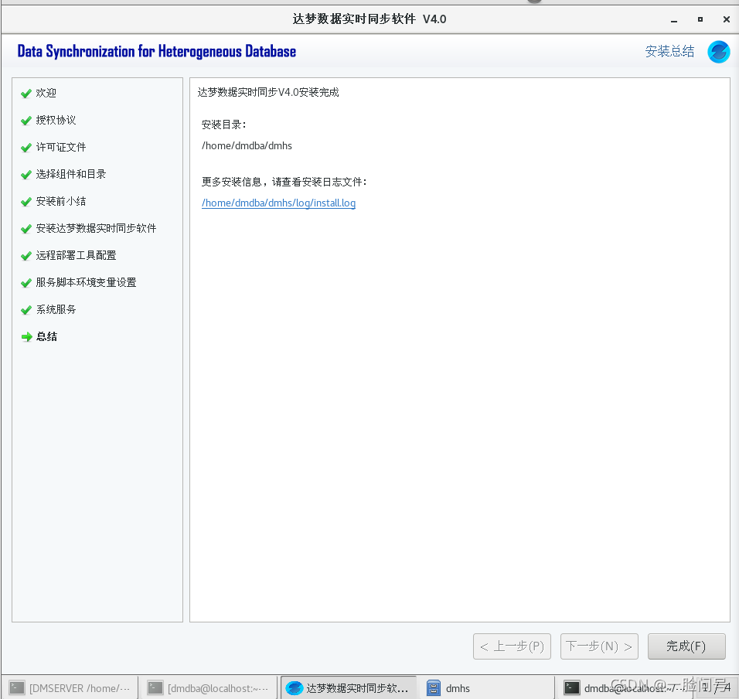Viewport: 739px width, 699px height.
Task: Click green checkmark beside 许可证文件
Action: tap(26, 148)
